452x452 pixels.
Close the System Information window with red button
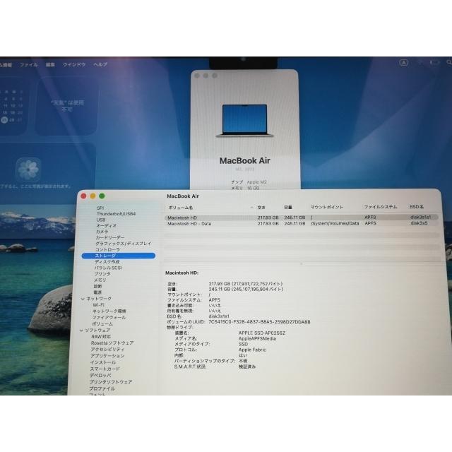(83, 196)
